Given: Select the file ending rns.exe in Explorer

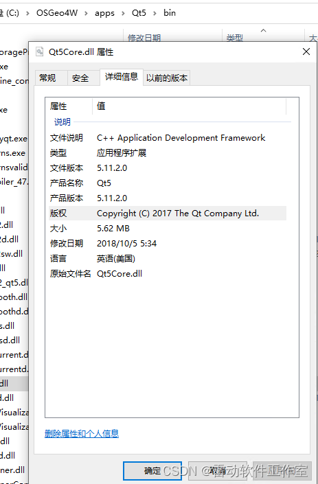Looking at the screenshot, I should [12, 153].
